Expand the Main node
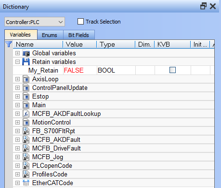 17,105
